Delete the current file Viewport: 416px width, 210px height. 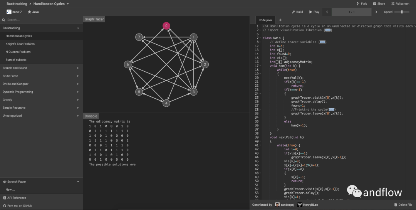click(x=403, y=205)
